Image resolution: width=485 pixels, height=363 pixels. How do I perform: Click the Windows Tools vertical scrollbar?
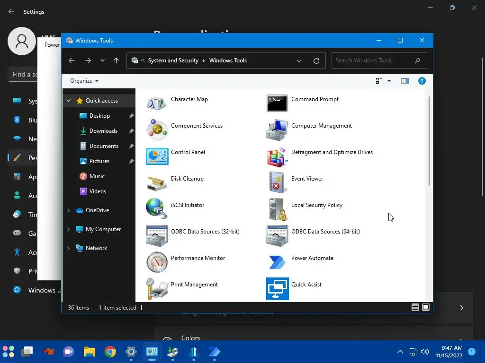(429, 141)
